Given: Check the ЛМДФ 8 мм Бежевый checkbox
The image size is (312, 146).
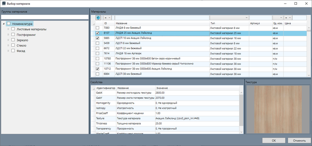Looking at the screenshot, I should click(97, 28).
